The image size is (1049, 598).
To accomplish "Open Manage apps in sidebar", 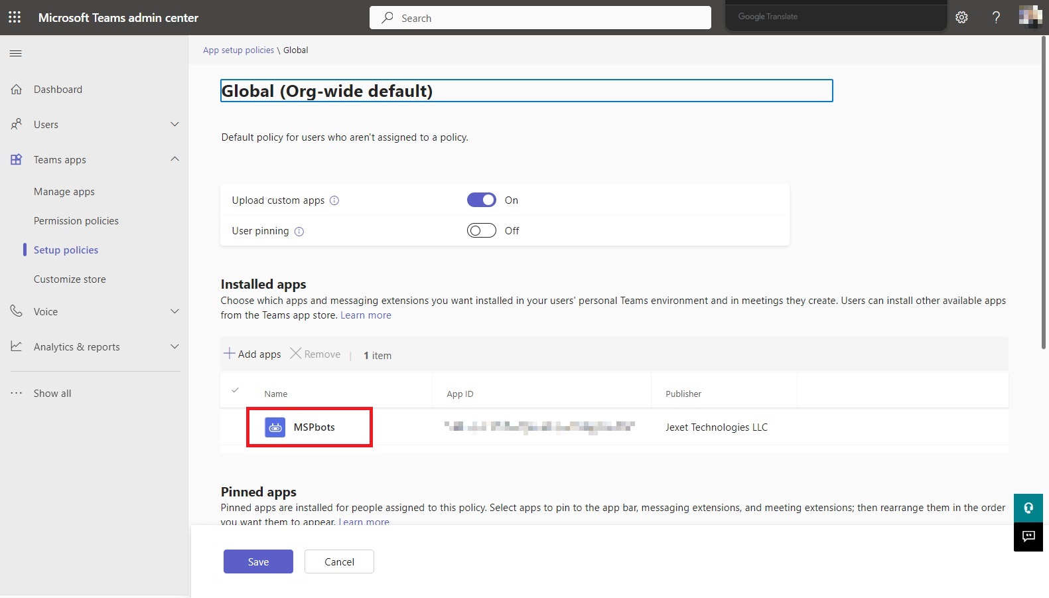I will point(64,192).
